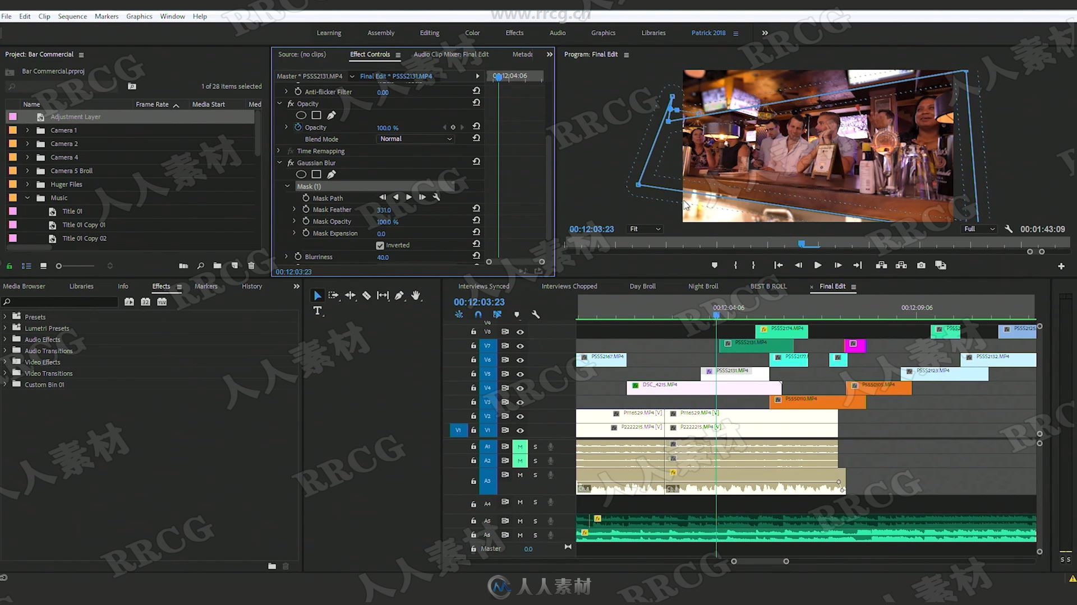Screen dimensions: 1077x605
Task: Open timeline display settings wrench
Action: pos(536,315)
